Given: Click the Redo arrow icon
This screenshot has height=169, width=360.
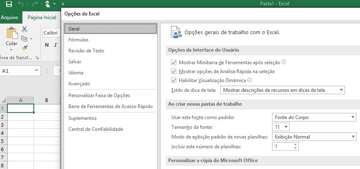Looking at the screenshot, I should point(35,4).
